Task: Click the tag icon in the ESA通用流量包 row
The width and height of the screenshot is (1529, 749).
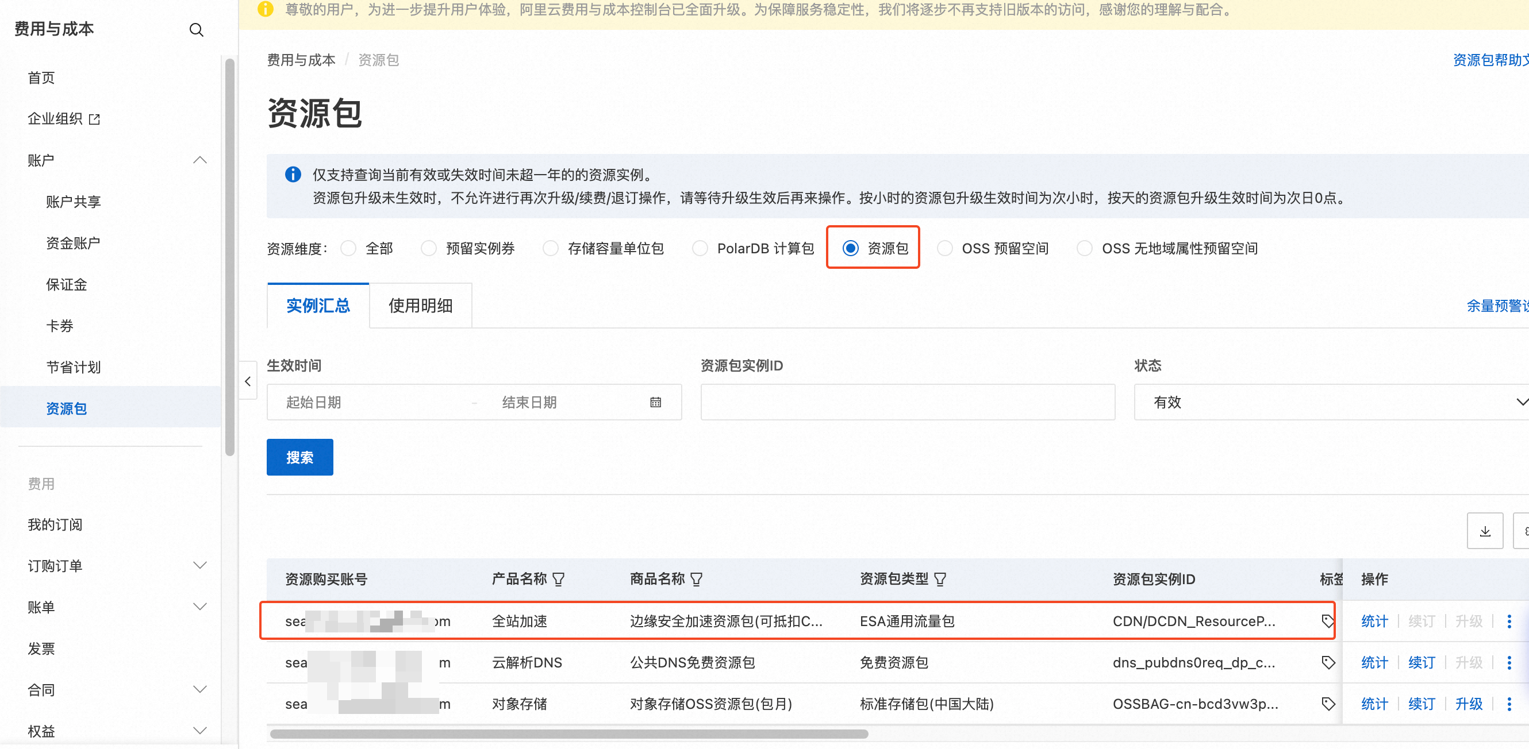Action: click(x=1327, y=621)
